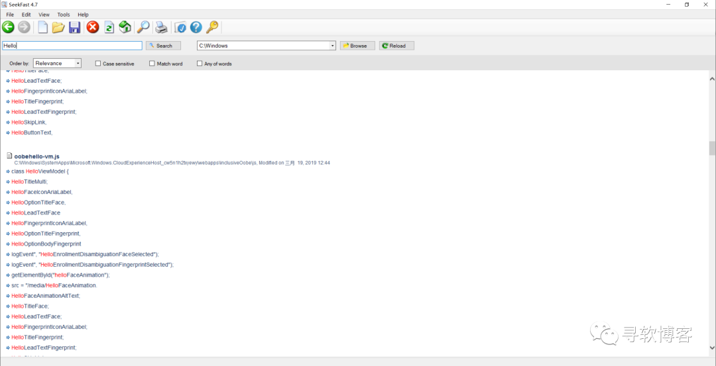
Task: Click the scrollbar down arrow
Action: (x=712, y=347)
